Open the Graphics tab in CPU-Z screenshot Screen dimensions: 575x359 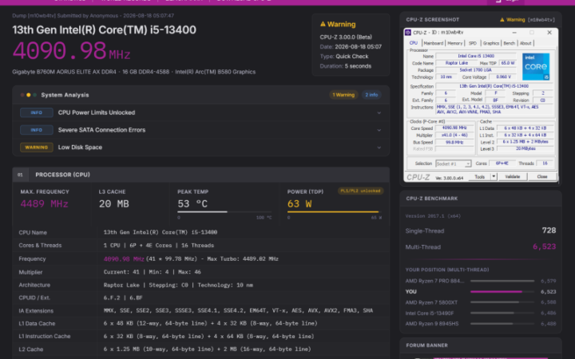pyautogui.click(x=490, y=43)
